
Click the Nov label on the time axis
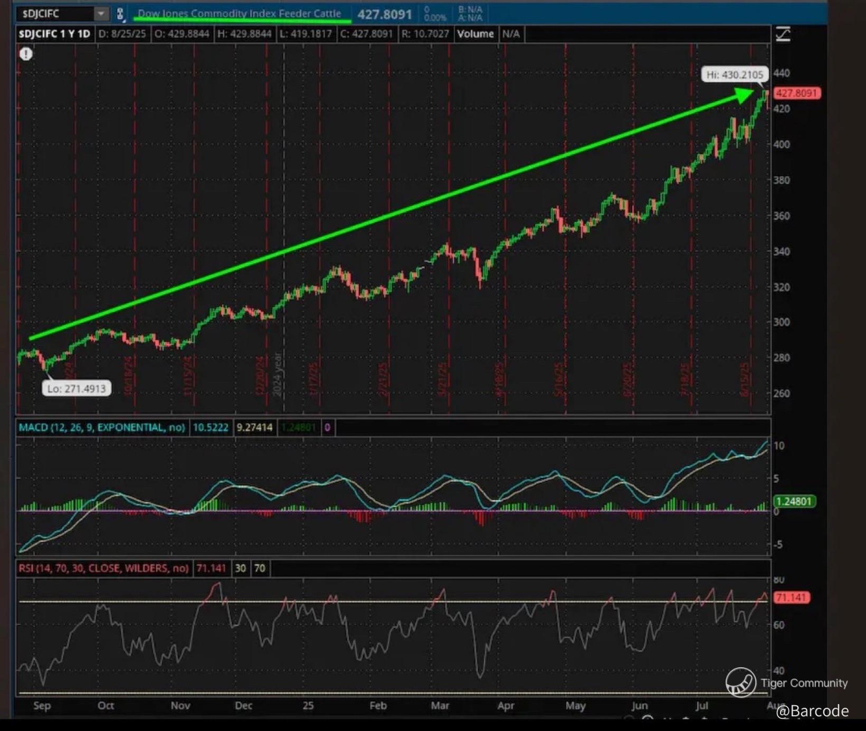[180, 706]
